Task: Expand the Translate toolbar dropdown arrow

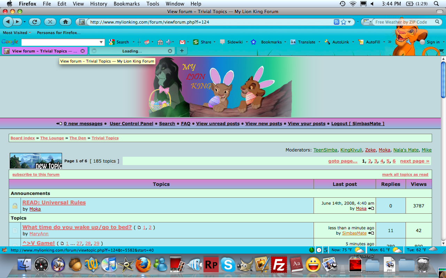Action: click(x=319, y=42)
